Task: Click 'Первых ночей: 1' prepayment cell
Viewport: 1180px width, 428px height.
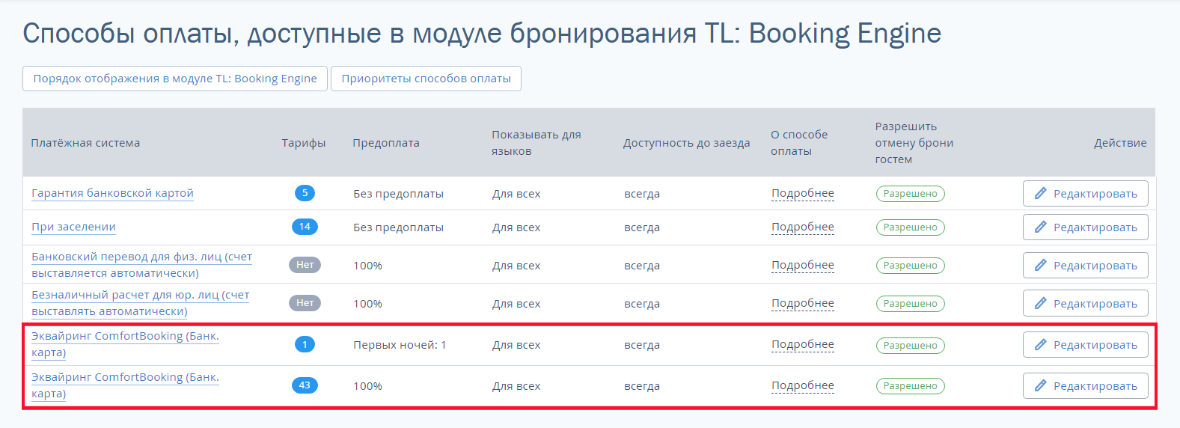Action: (400, 345)
